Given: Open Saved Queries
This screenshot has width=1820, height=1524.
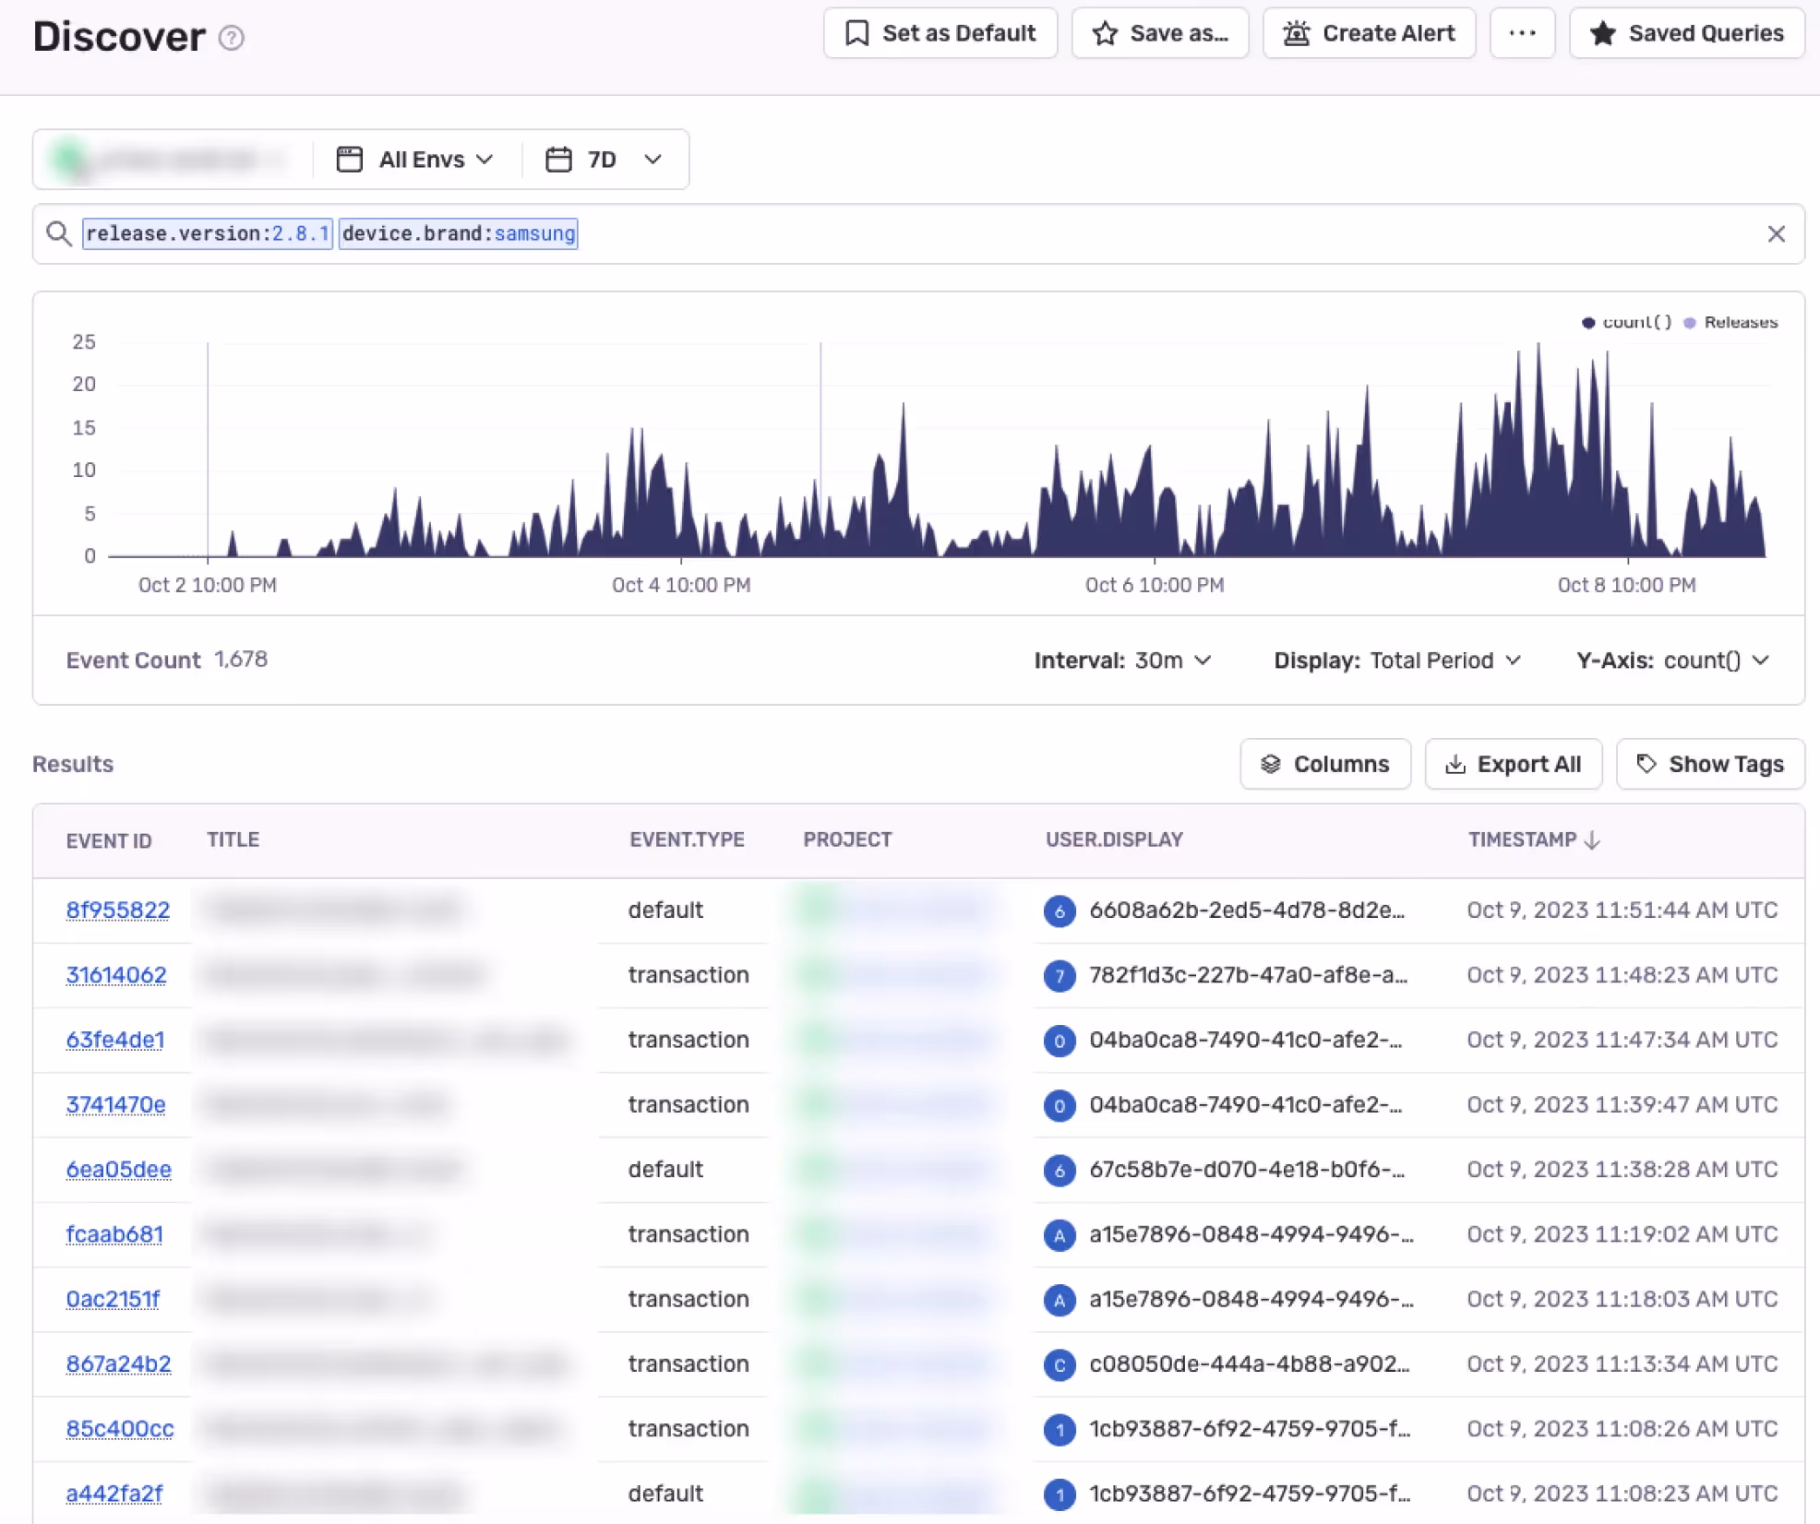Looking at the screenshot, I should click(1686, 33).
